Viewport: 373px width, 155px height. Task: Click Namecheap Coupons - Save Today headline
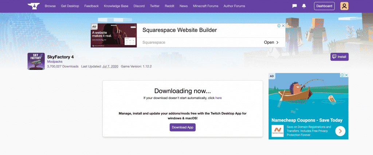(x=307, y=120)
